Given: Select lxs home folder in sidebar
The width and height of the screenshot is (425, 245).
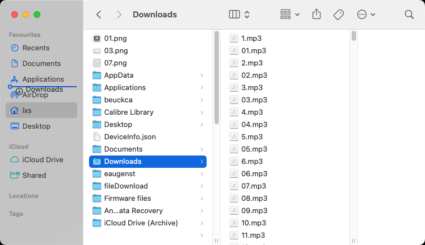Looking at the screenshot, I should [x=41, y=110].
